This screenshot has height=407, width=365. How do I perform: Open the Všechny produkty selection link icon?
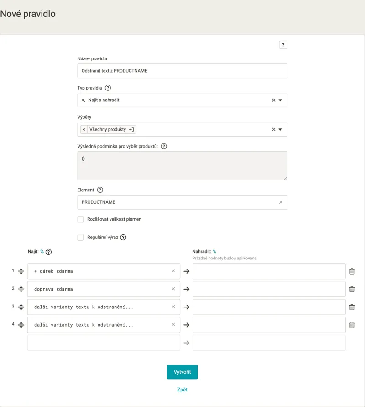131,129
